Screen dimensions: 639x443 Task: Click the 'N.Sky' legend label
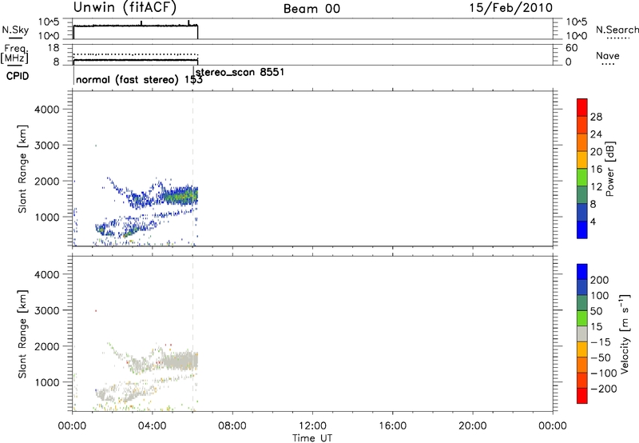15,30
